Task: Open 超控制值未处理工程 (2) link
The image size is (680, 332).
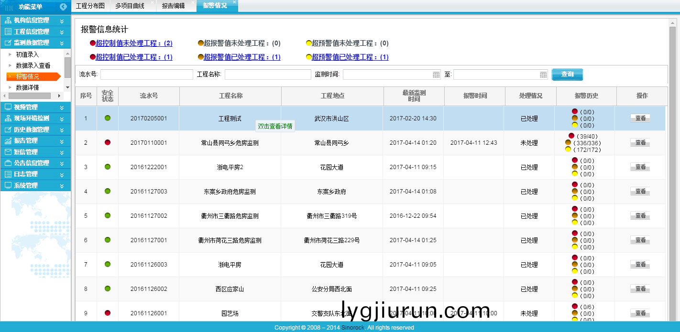Action: [x=134, y=43]
